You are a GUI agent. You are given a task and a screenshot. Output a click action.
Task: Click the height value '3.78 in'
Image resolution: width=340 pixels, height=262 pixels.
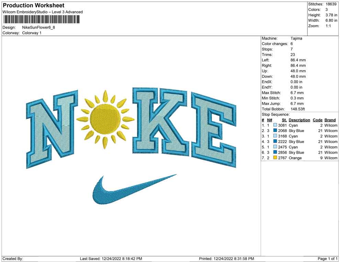(331, 15)
